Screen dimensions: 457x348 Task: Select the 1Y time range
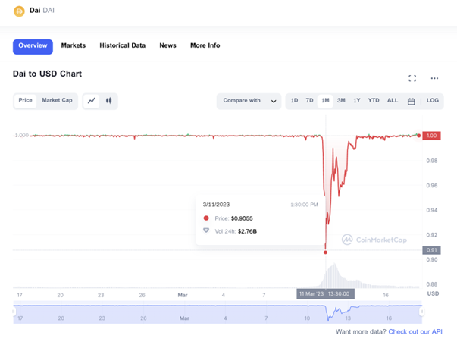[x=357, y=101]
